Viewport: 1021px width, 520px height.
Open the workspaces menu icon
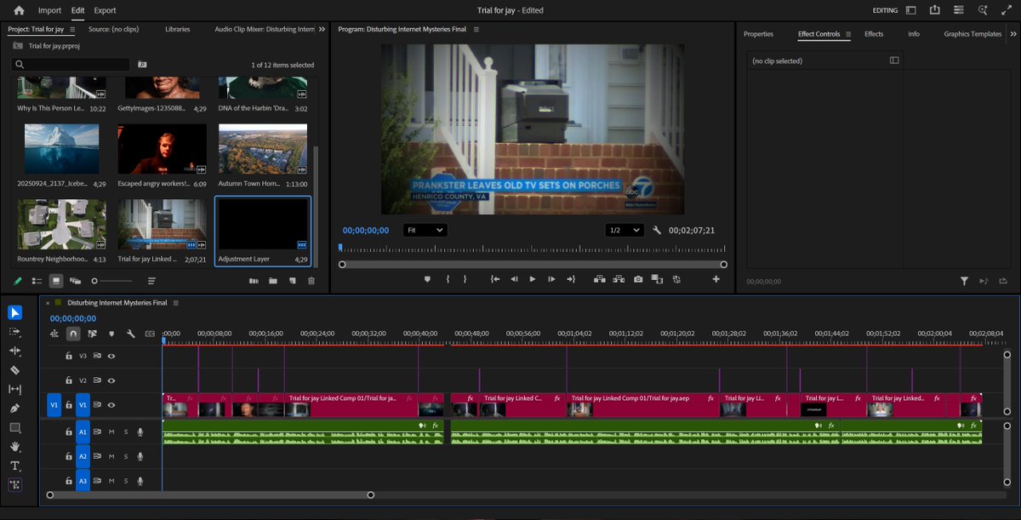point(911,10)
